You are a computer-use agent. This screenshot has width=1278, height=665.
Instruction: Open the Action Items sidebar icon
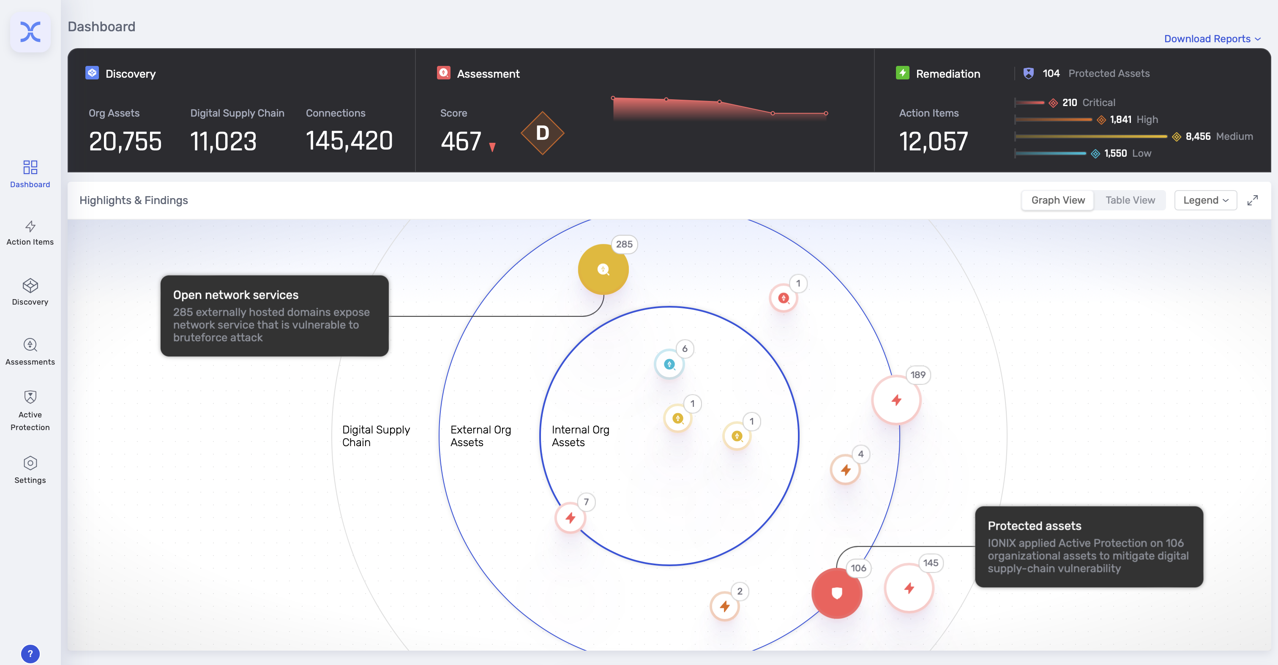(x=30, y=226)
